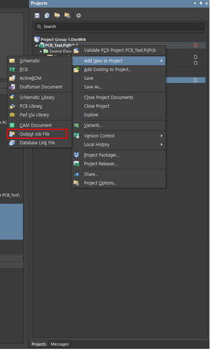Click the Project Packager dropbox icon
This screenshot has width=210, height=350.
[76, 155]
